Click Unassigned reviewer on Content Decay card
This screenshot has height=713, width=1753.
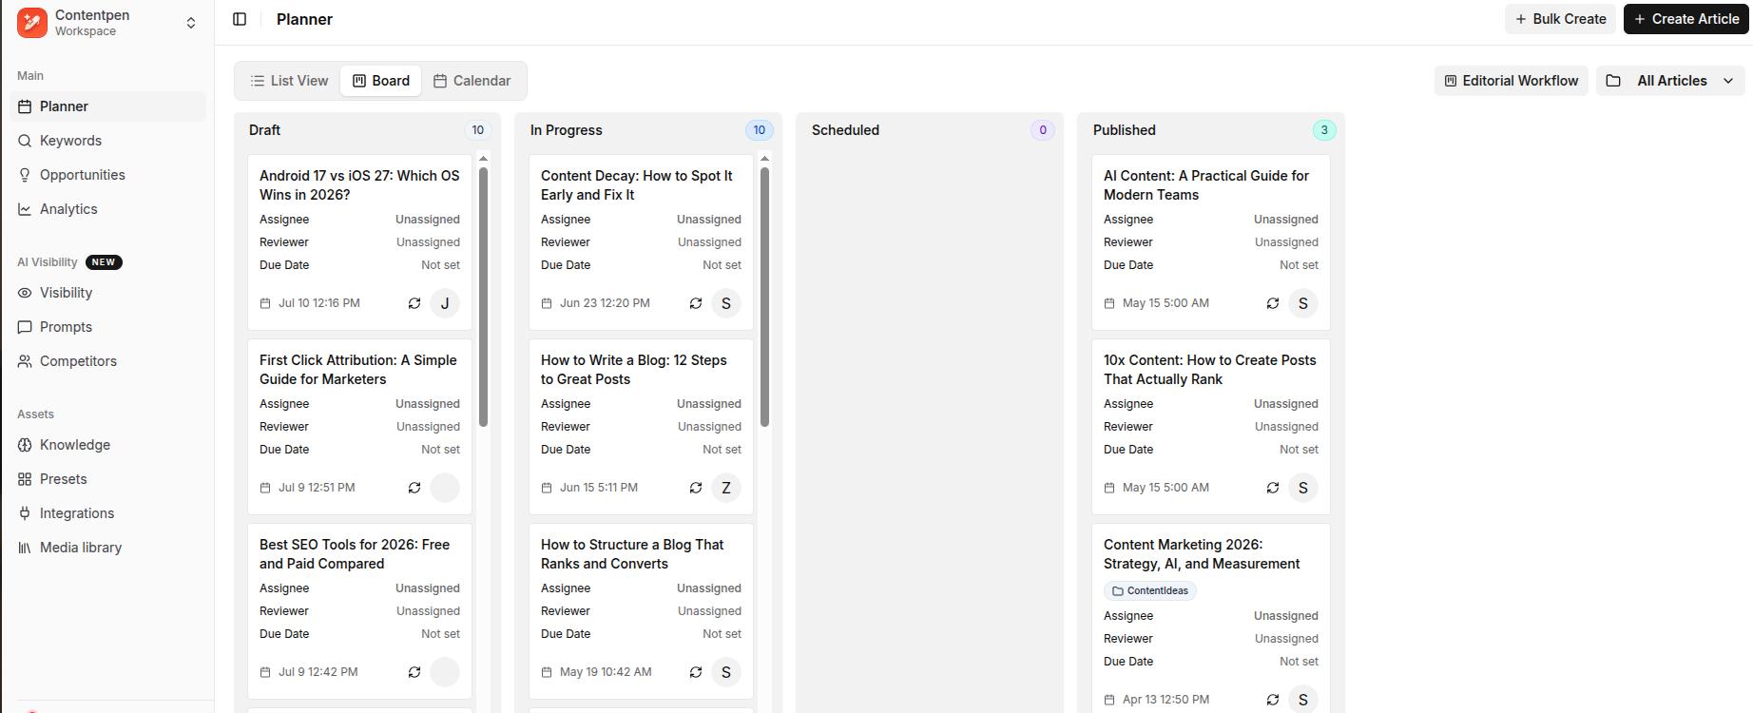click(x=709, y=242)
